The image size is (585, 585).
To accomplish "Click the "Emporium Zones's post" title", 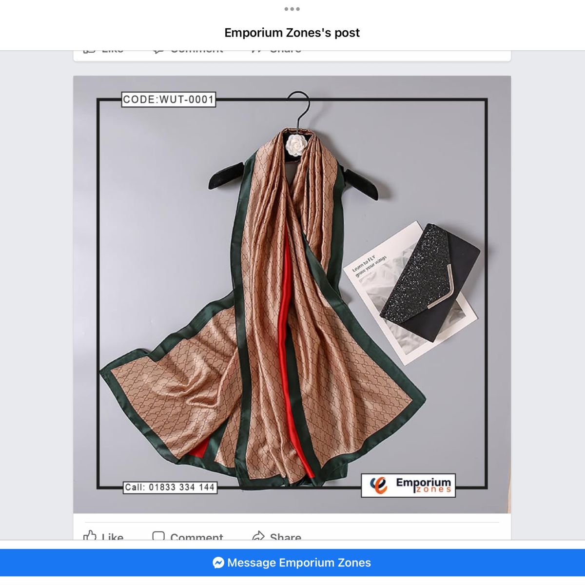I will pos(292,33).
